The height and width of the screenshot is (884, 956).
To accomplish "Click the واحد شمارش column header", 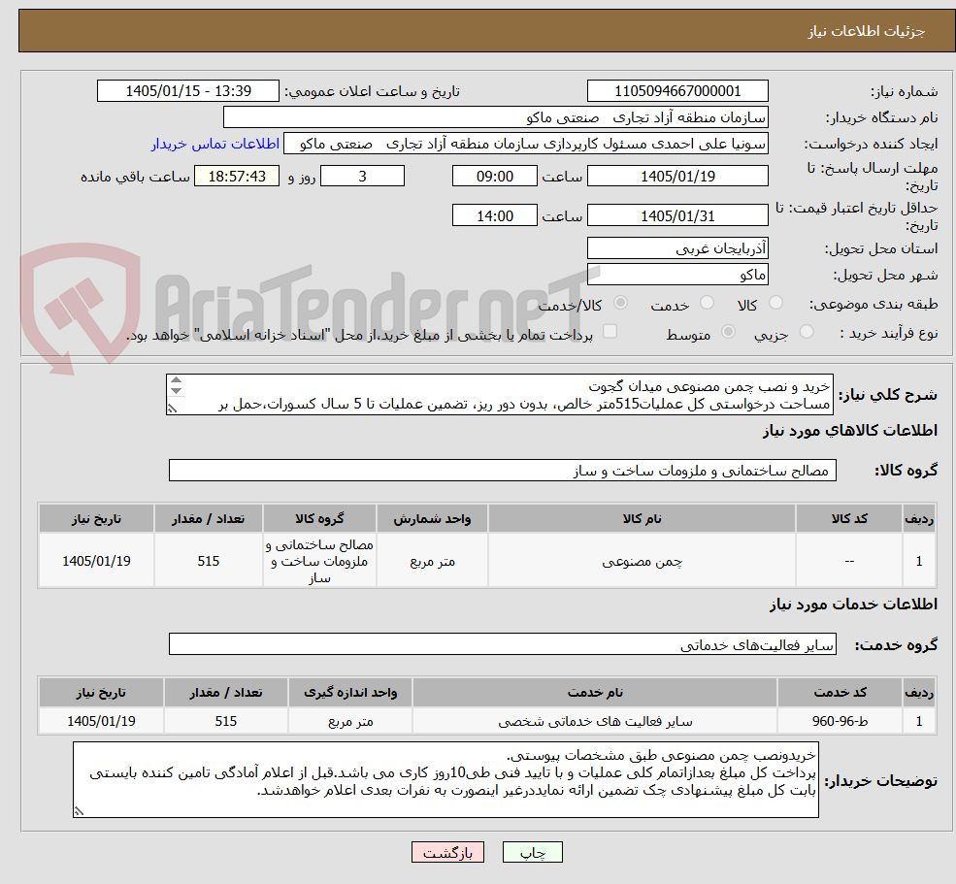I will pyautogui.click(x=432, y=518).
